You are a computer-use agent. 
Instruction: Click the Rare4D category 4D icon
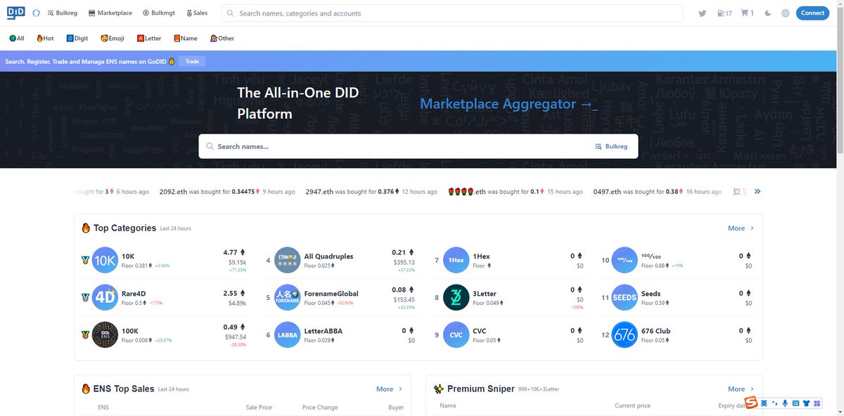pos(105,297)
